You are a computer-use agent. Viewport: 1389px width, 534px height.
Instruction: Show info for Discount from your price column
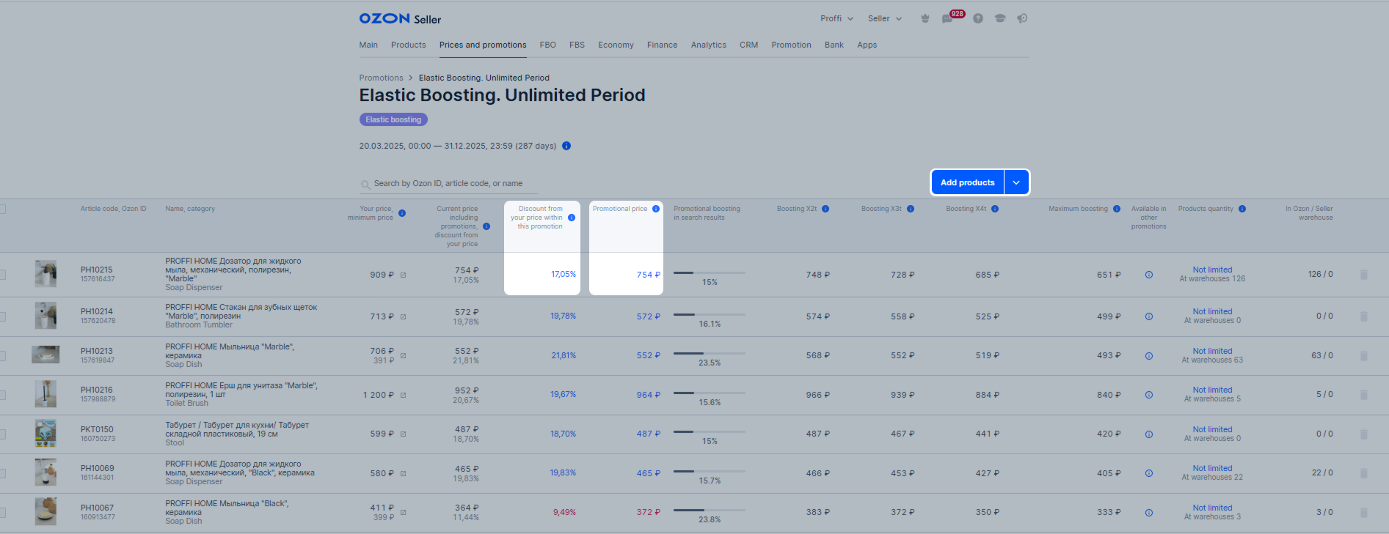tap(572, 218)
